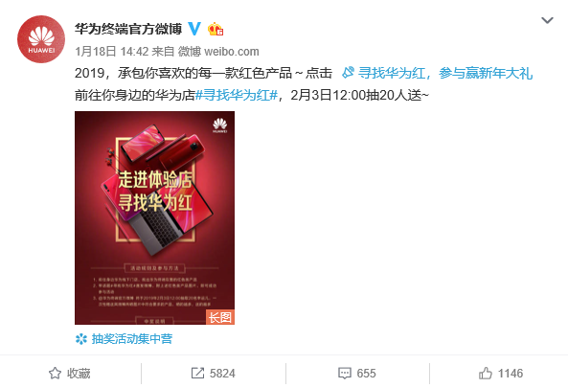Open the post options chevron menu
The height and width of the screenshot is (388, 568).
[x=547, y=20]
